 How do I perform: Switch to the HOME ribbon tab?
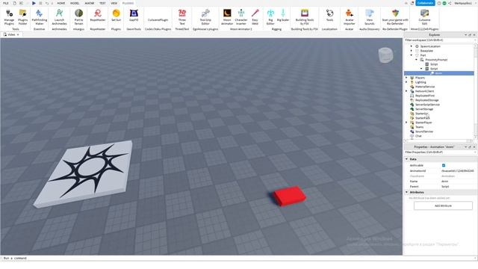point(61,3)
